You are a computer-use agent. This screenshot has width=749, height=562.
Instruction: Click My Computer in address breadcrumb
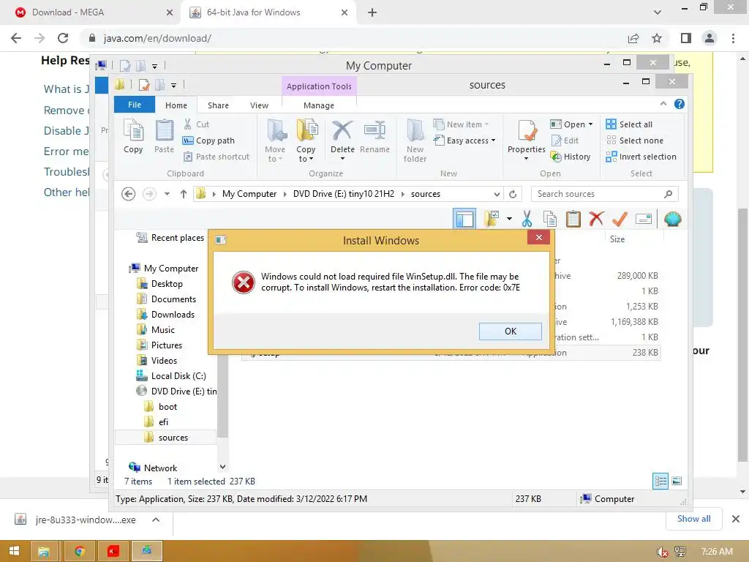coord(249,194)
